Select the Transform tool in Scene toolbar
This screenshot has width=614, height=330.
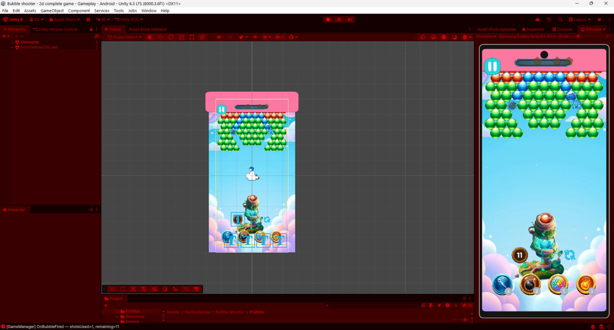tap(203, 37)
